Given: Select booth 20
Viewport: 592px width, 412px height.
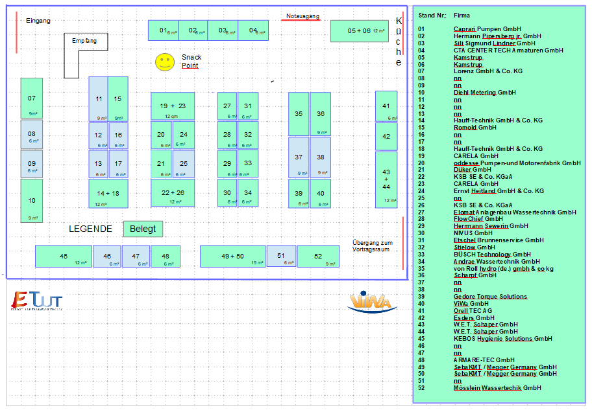Looking at the screenshot, I should (x=162, y=135).
